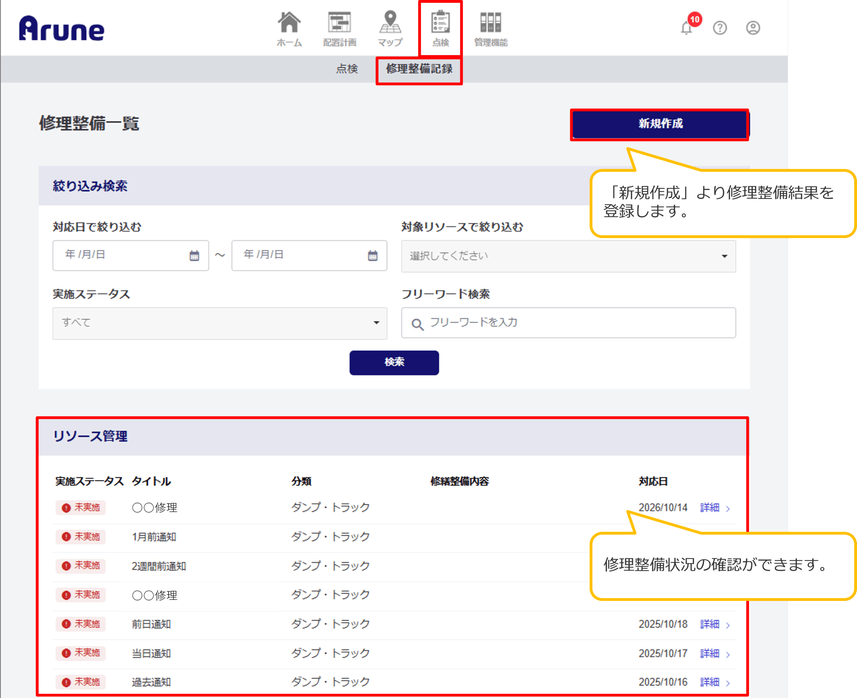Open calendar picker on end date field
The height and width of the screenshot is (698, 857).
click(x=373, y=256)
